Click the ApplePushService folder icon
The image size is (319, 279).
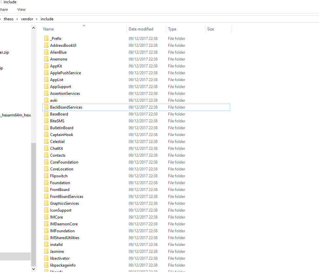tap(47, 73)
